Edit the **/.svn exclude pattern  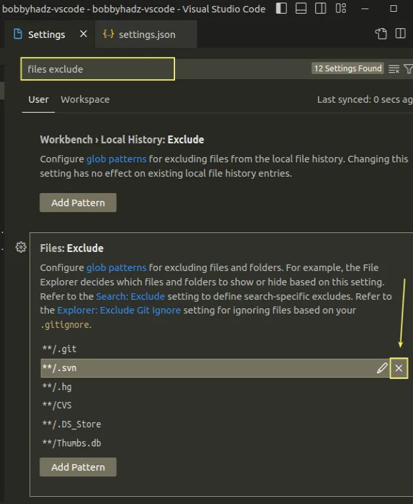coord(382,368)
